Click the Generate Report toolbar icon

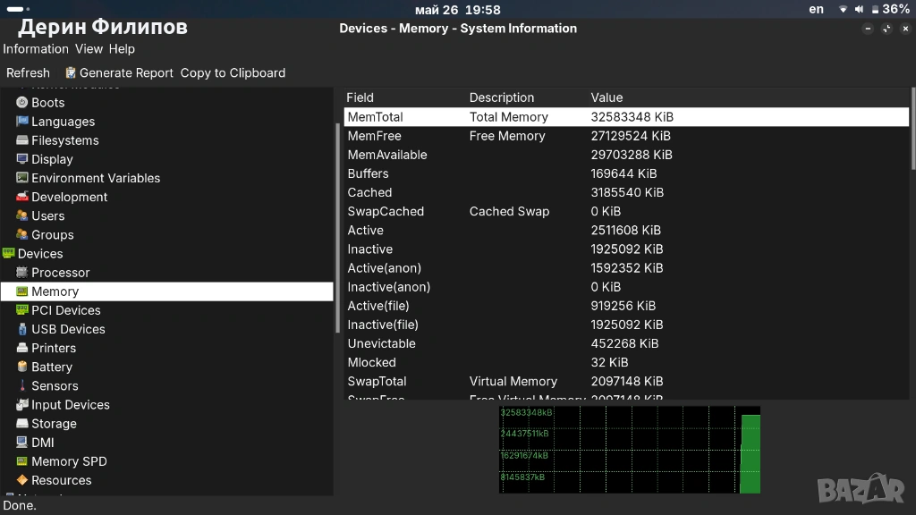point(71,72)
